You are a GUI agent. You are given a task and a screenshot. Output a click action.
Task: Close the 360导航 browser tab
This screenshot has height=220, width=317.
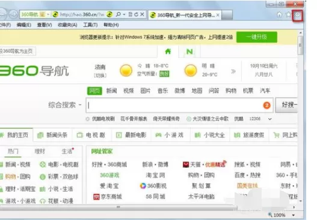[x=218, y=15]
